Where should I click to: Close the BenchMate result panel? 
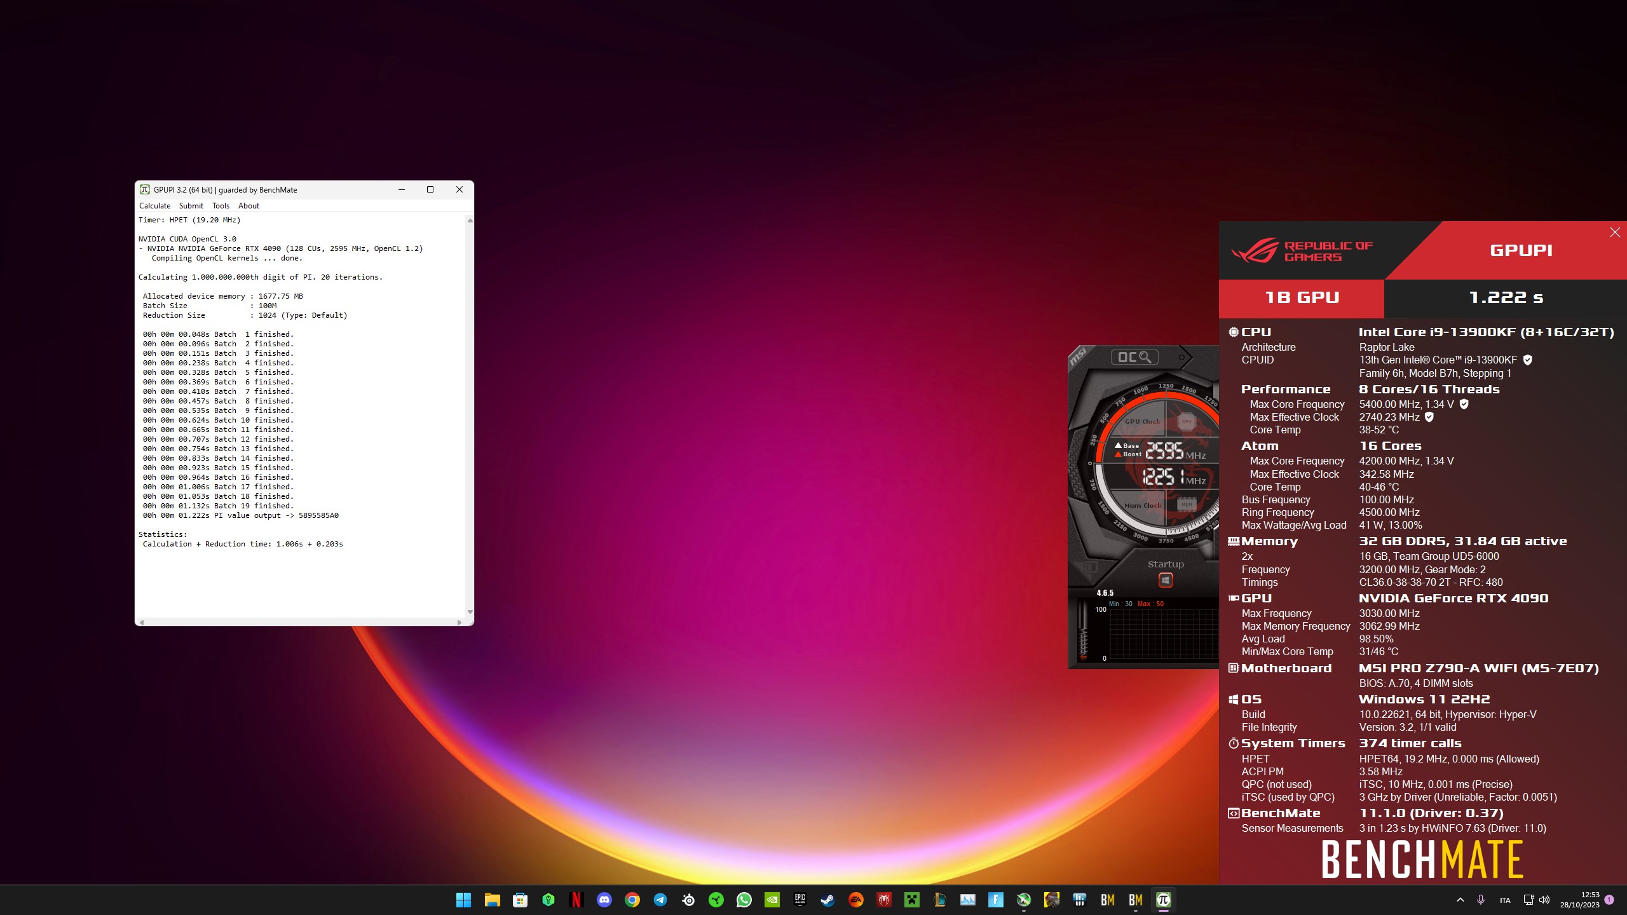(1615, 233)
